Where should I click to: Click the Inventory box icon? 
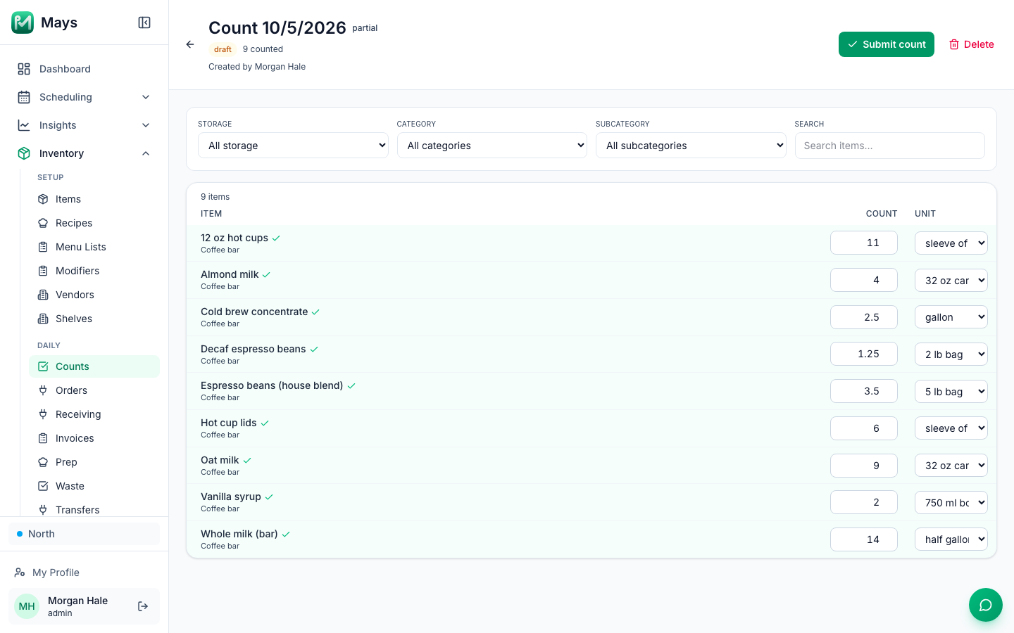(x=24, y=153)
